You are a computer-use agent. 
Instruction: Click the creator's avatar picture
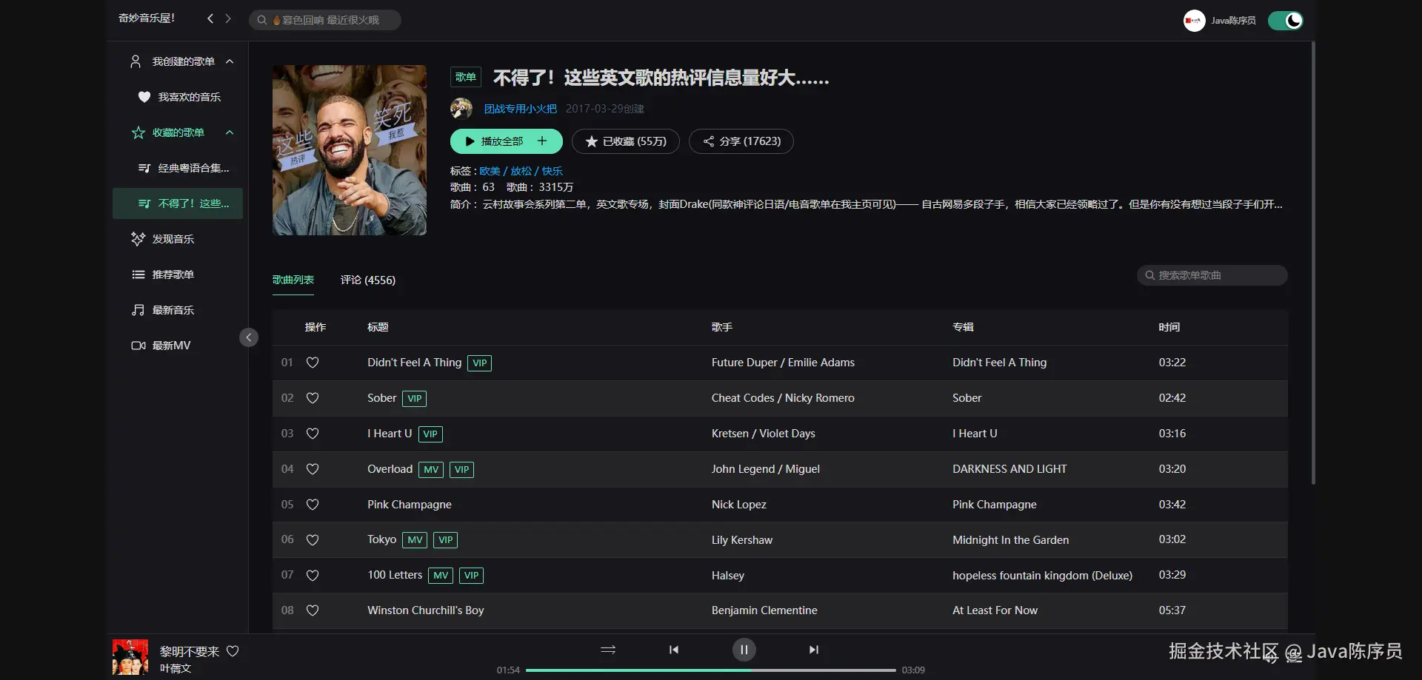461,109
